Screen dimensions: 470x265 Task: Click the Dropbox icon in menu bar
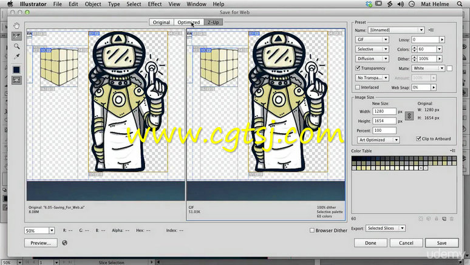point(369,4)
